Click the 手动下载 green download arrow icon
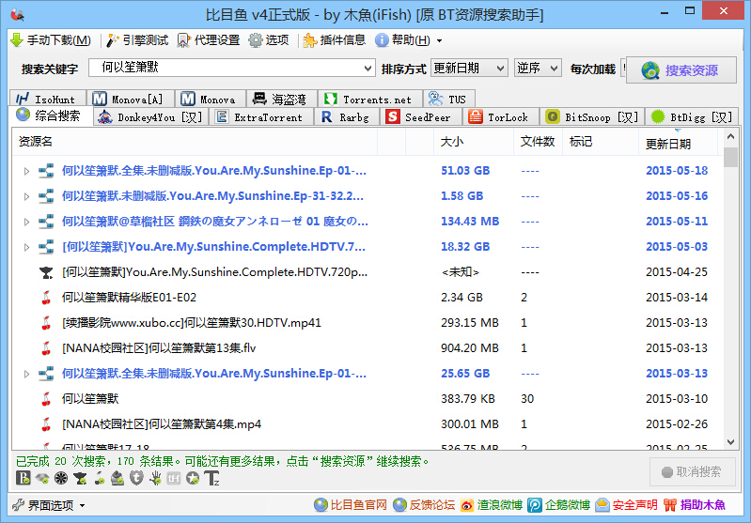The width and height of the screenshot is (751, 523). coord(17,40)
